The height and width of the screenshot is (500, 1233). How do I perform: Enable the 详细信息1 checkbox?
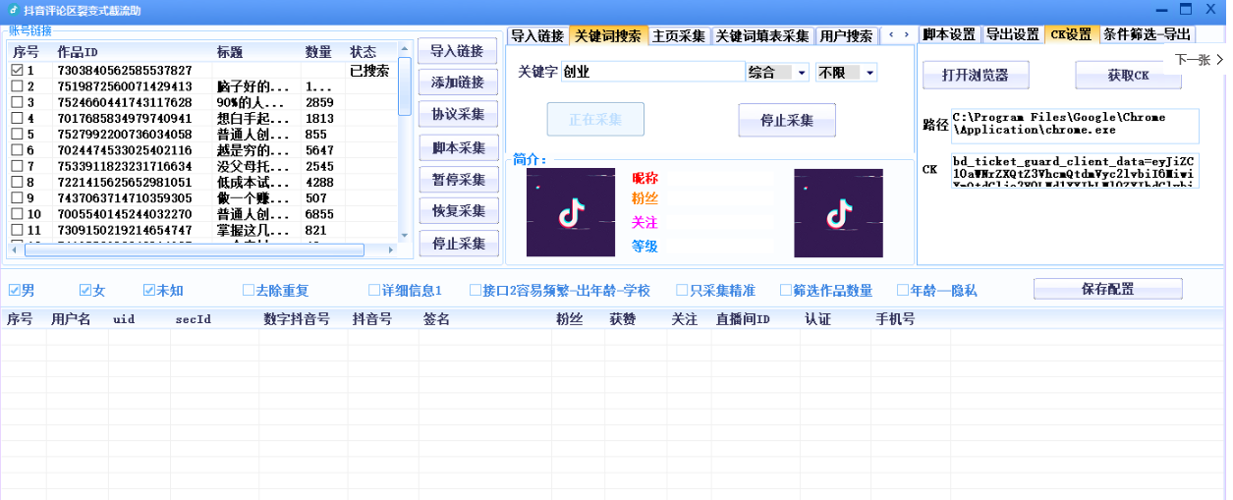pos(374,290)
